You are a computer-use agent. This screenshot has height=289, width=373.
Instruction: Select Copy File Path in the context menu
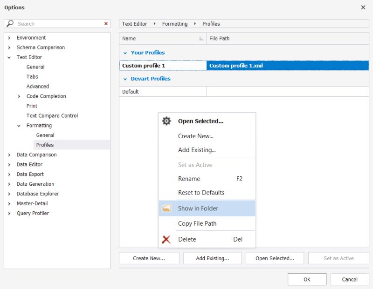[198, 223]
